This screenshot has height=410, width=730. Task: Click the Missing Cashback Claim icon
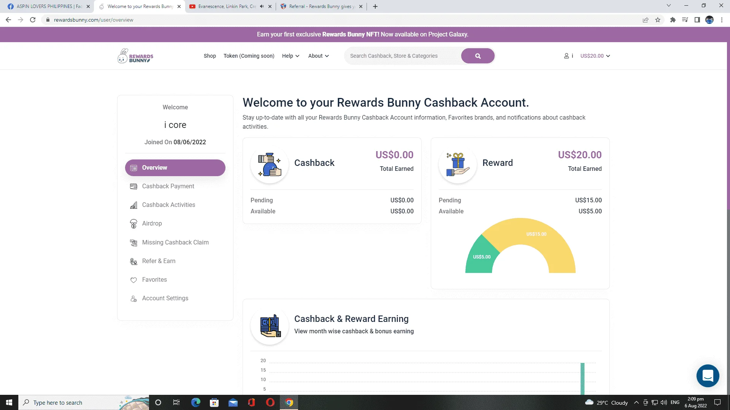click(x=133, y=243)
